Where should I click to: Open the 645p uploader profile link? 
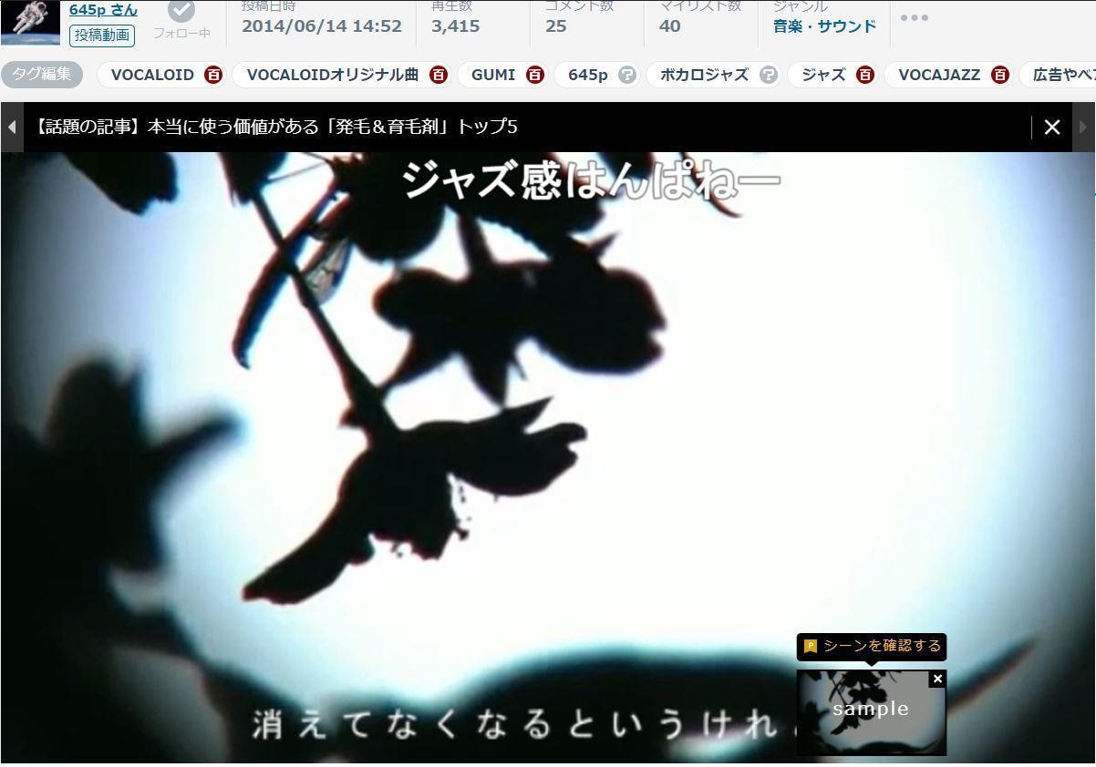(x=103, y=10)
